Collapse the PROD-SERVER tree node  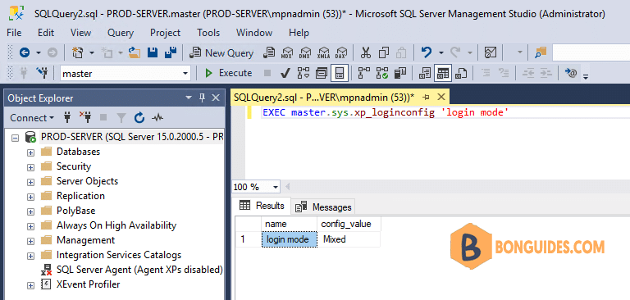15,138
